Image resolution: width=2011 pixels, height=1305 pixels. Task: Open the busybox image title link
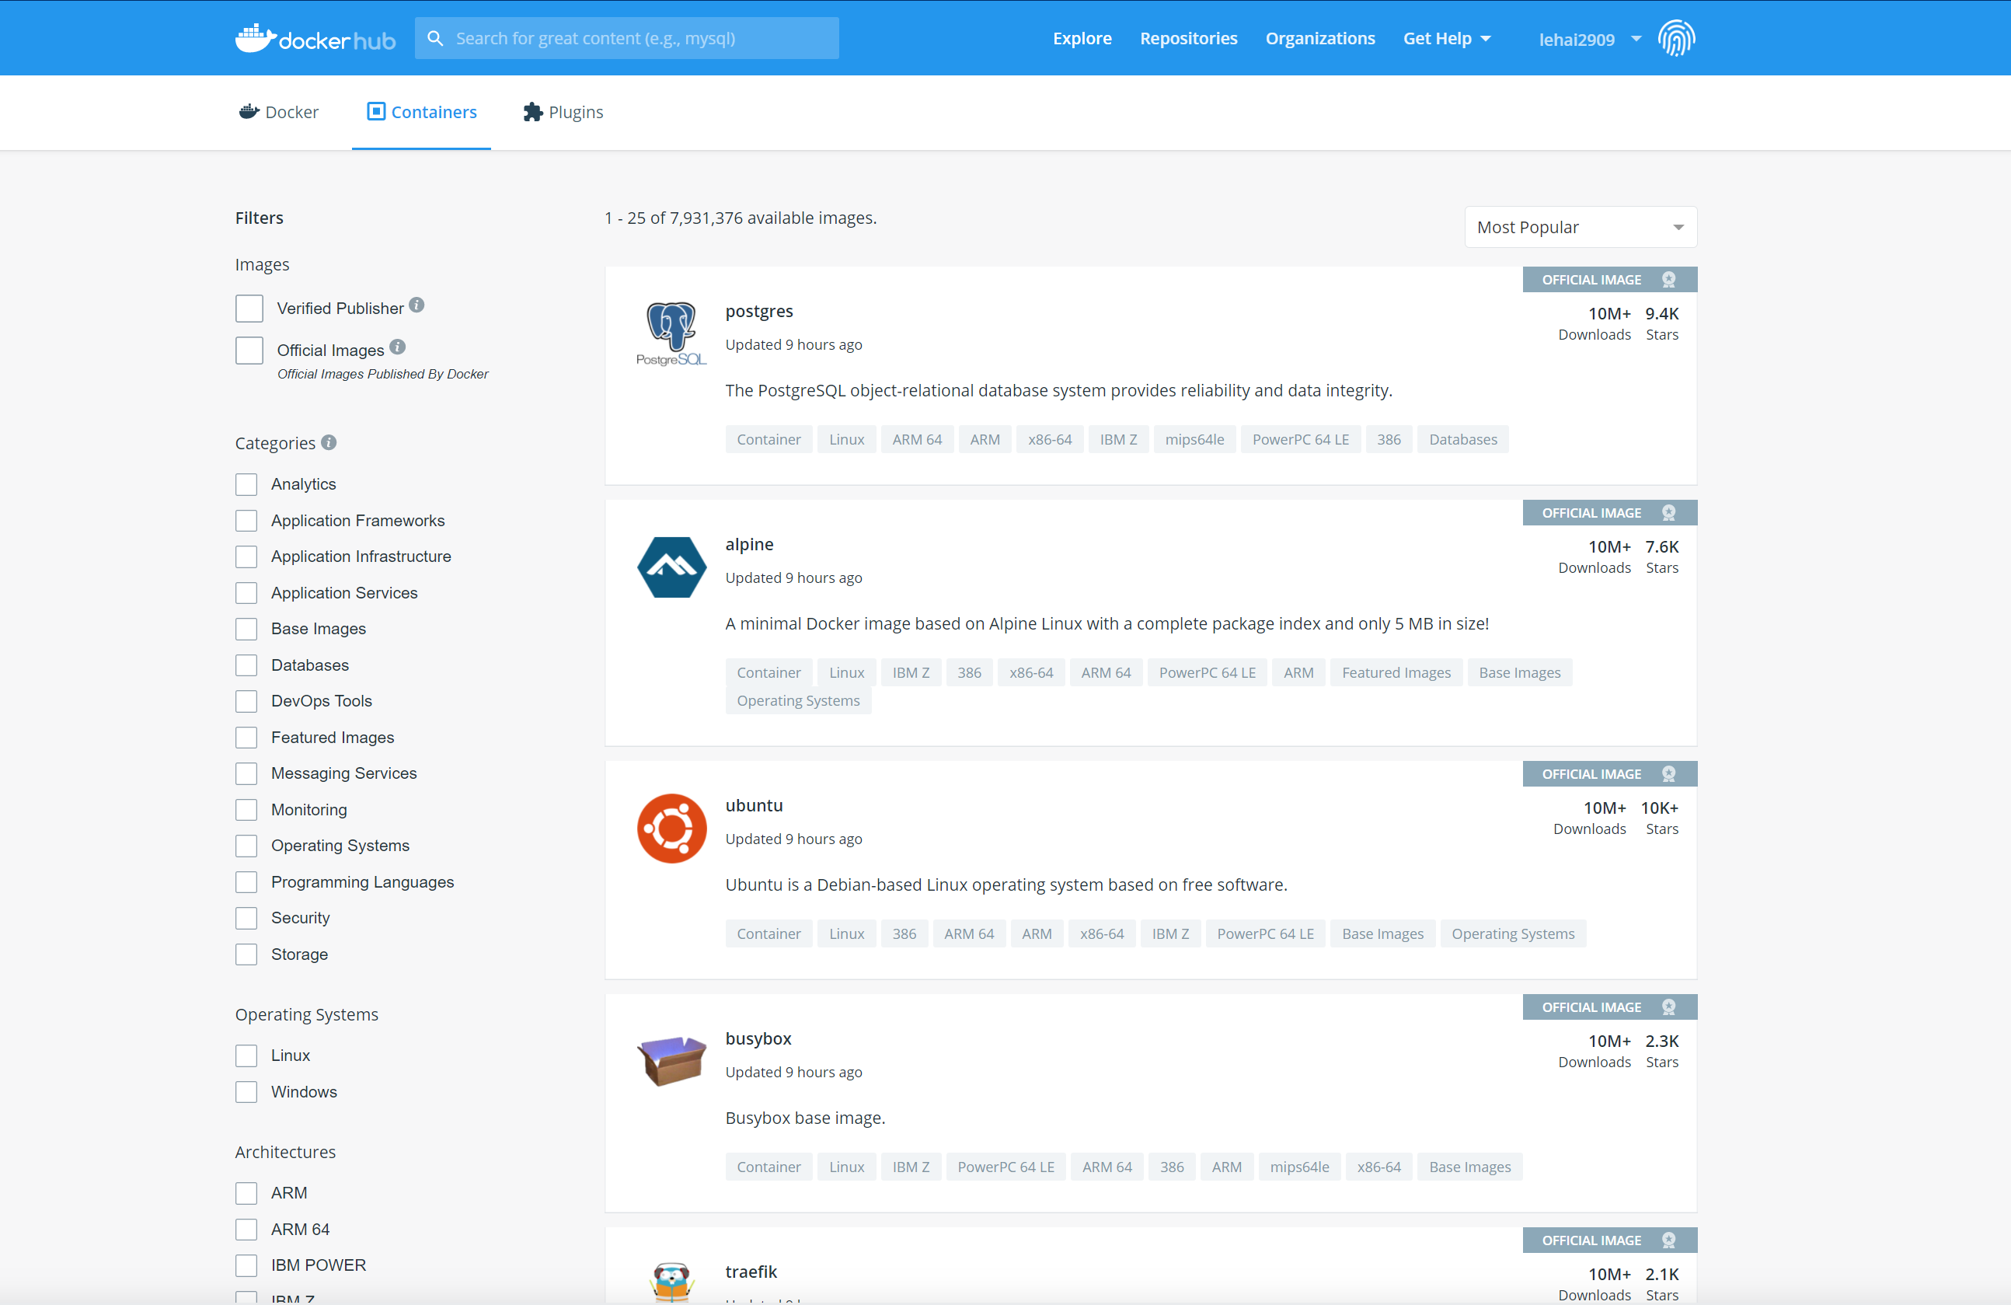coord(758,1038)
